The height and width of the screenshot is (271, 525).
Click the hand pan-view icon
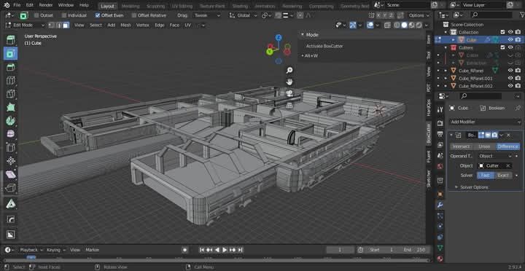click(289, 82)
